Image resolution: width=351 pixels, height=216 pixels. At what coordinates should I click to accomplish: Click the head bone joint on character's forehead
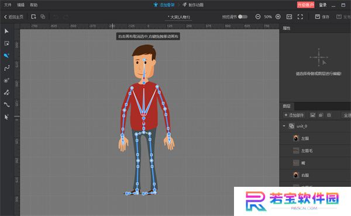(x=144, y=60)
